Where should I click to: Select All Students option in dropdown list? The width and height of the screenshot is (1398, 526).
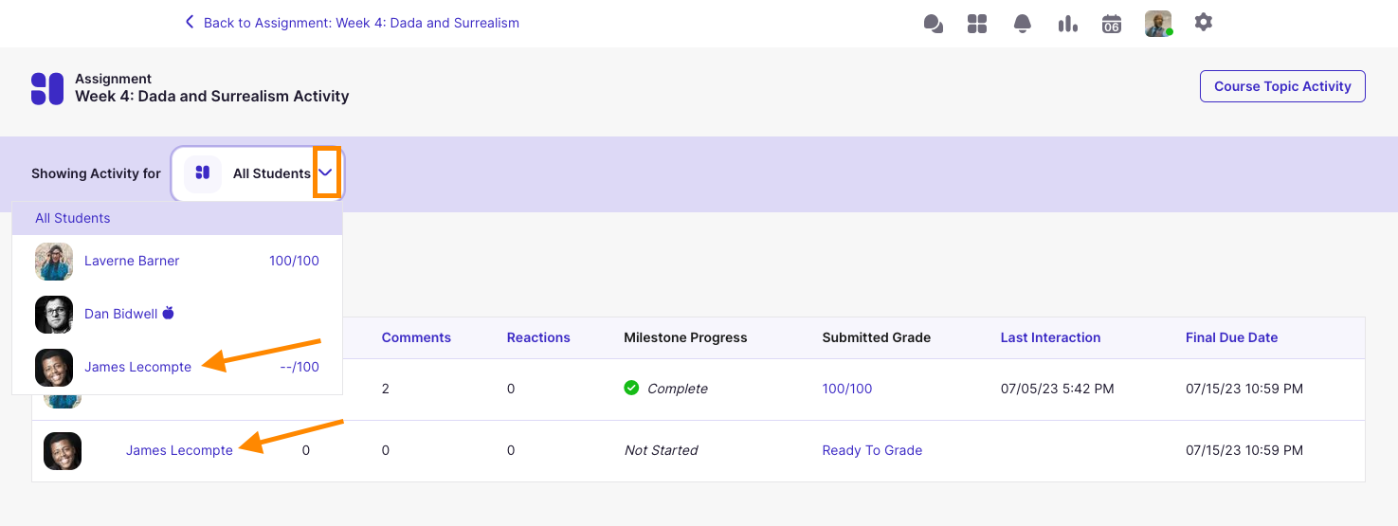click(x=73, y=218)
